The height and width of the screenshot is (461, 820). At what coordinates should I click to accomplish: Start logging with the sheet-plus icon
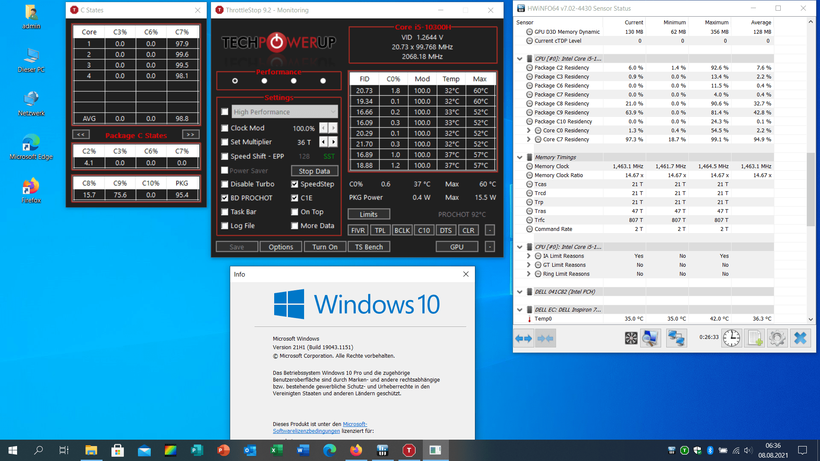[x=755, y=338]
